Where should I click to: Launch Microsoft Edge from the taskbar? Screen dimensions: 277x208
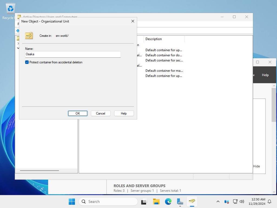[x=168, y=201]
